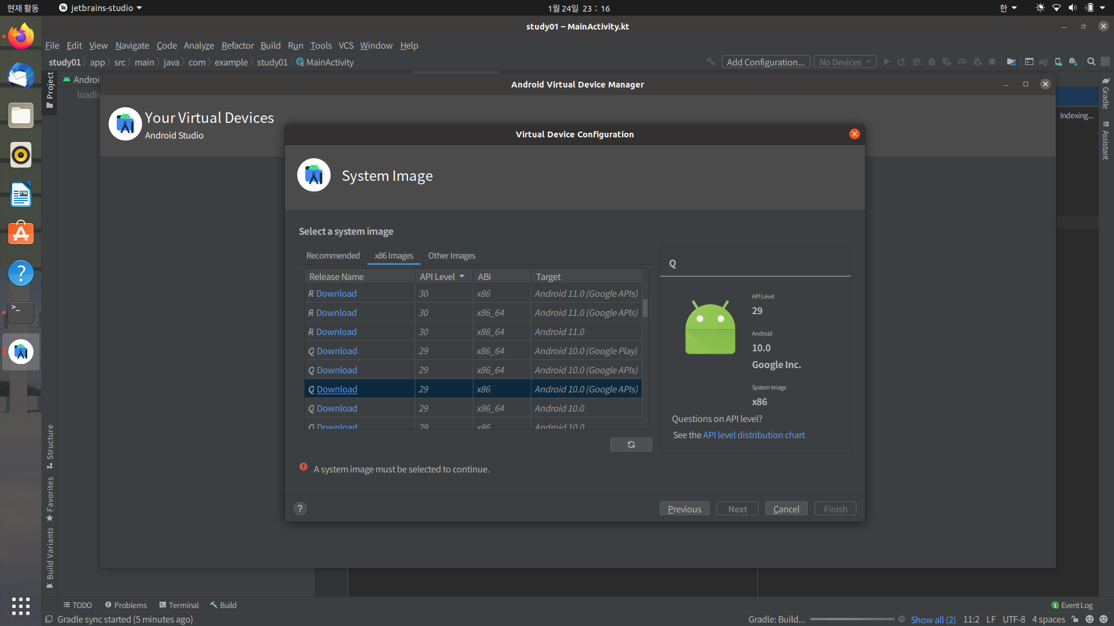Open the API level distribution chart link
Viewport: 1114px width, 626px height.
click(x=754, y=435)
